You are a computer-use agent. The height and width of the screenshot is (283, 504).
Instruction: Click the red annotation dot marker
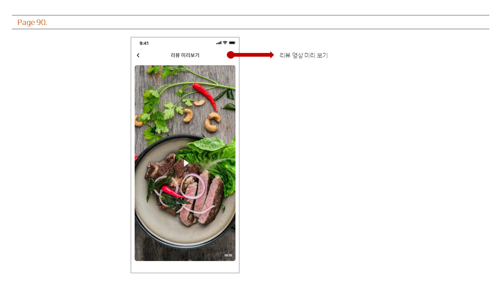click(x=231, y=55)
